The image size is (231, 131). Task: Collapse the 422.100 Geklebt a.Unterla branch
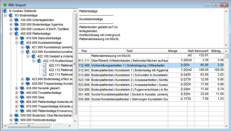pyautogui.click(x=28, y=57)
